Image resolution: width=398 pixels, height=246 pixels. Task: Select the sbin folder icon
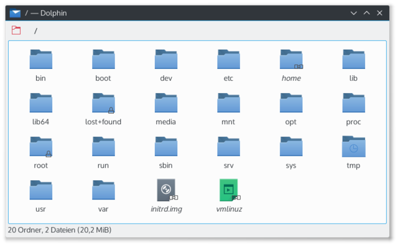click(166, 147)
